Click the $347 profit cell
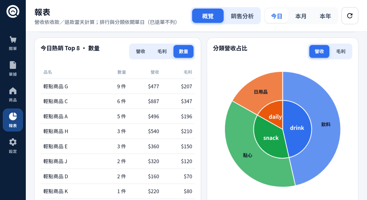This screenshot has height=200, width=367. coord(187,101)
